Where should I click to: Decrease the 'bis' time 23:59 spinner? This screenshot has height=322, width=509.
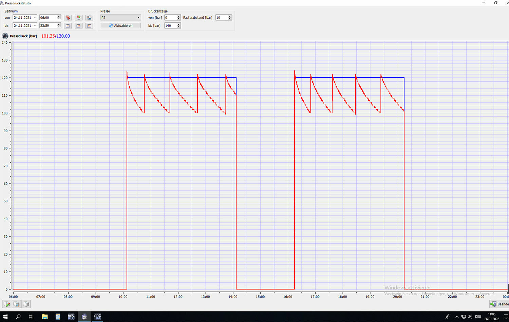[59, 27]
